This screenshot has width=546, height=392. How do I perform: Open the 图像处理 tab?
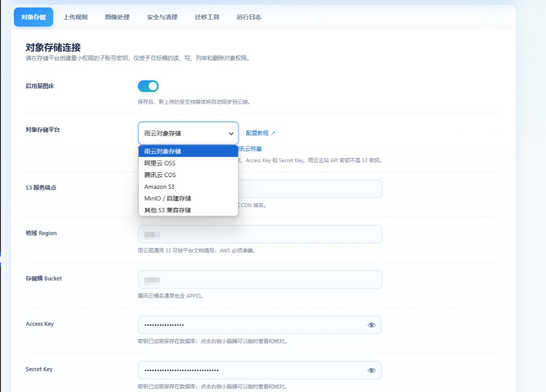pyautogui.click(x=117, y=17)
